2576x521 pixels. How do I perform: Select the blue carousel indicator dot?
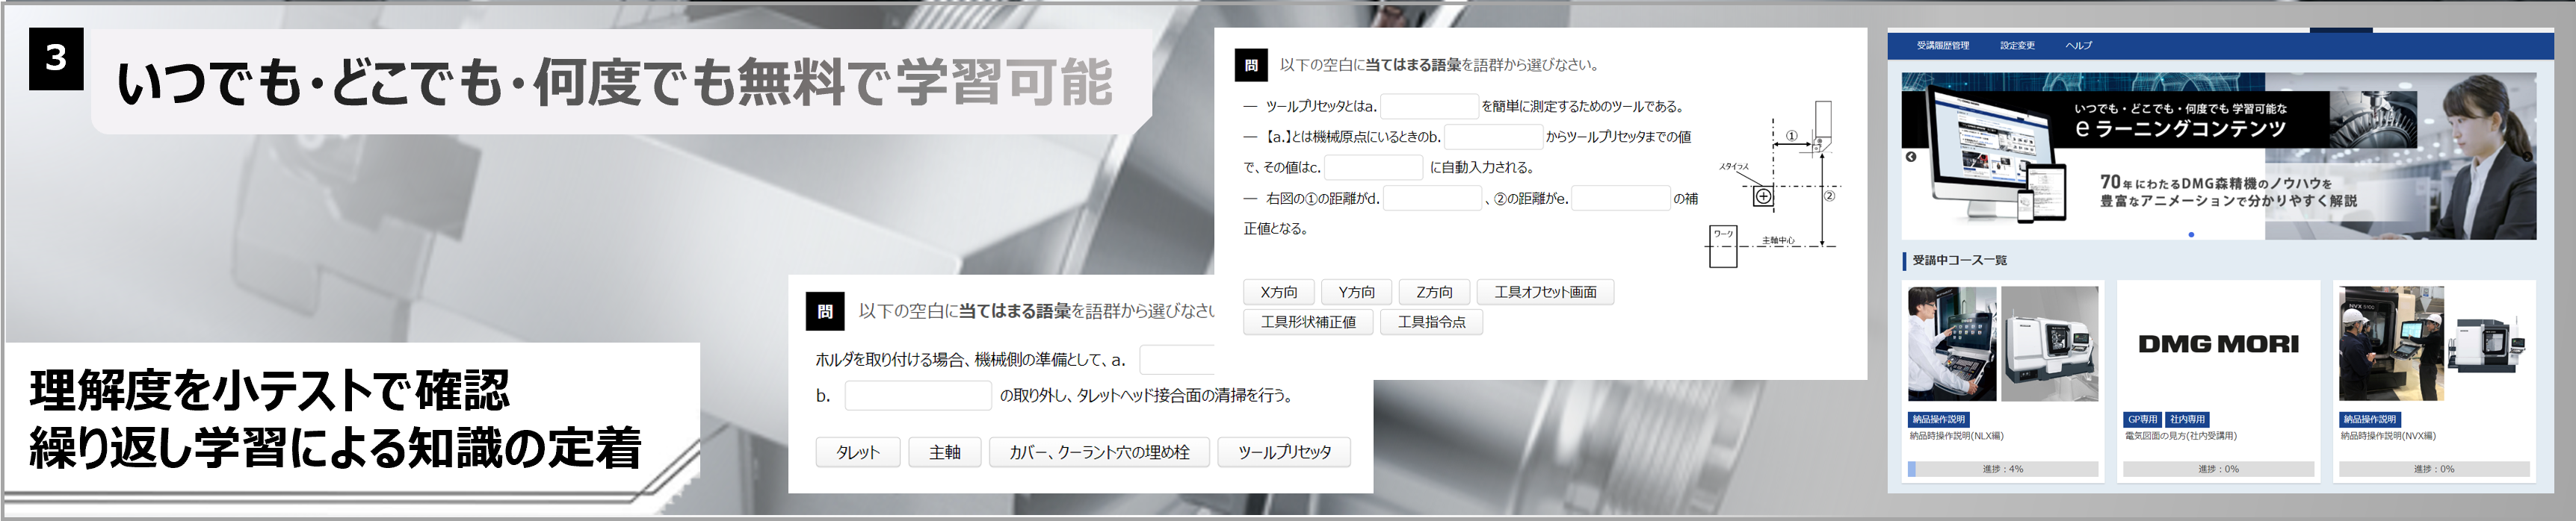[x=2191, y=234]
